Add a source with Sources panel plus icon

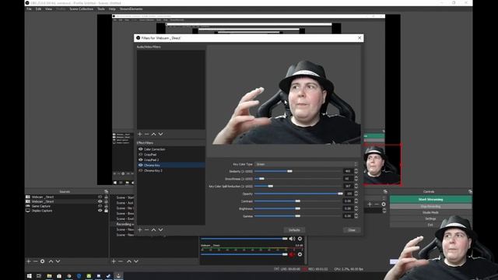[29, 261]
